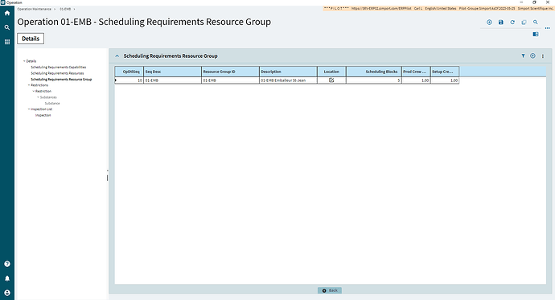This screenshot has height=300, width=555.
Task: Click the OpDtlSeq cell showing 10
Action: pos(130,80)
